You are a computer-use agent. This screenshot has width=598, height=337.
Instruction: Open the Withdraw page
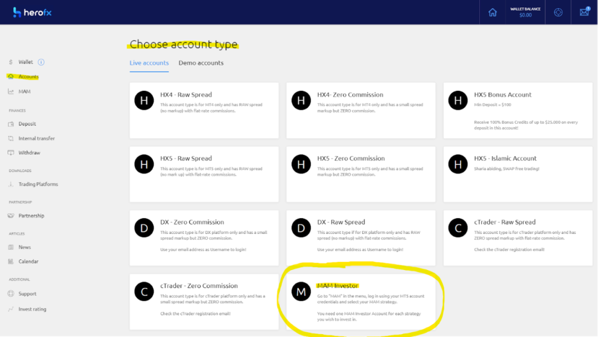pyautogui.click(x=29, y=153)
